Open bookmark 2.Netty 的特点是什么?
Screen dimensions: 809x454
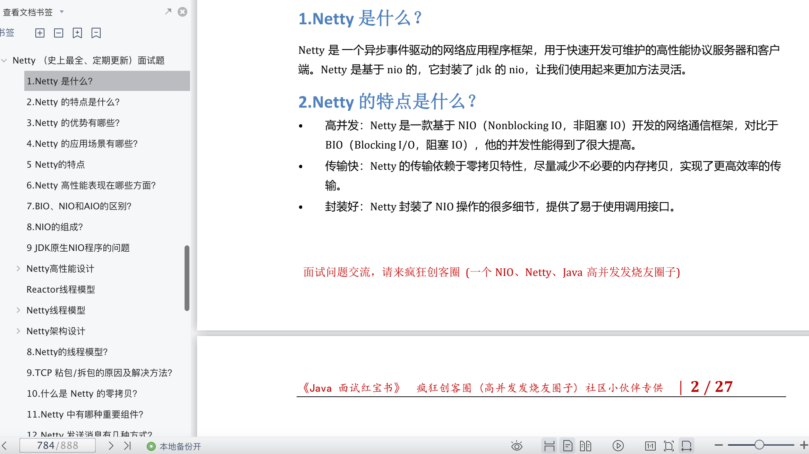pyautogui.click(x=73, y=102)
